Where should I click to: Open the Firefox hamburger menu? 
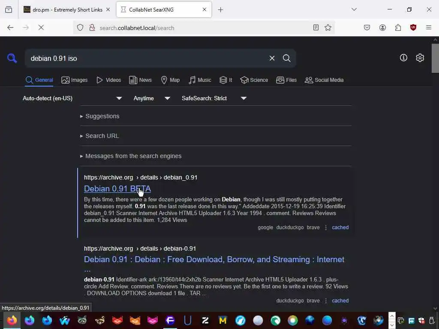(429, 27)
